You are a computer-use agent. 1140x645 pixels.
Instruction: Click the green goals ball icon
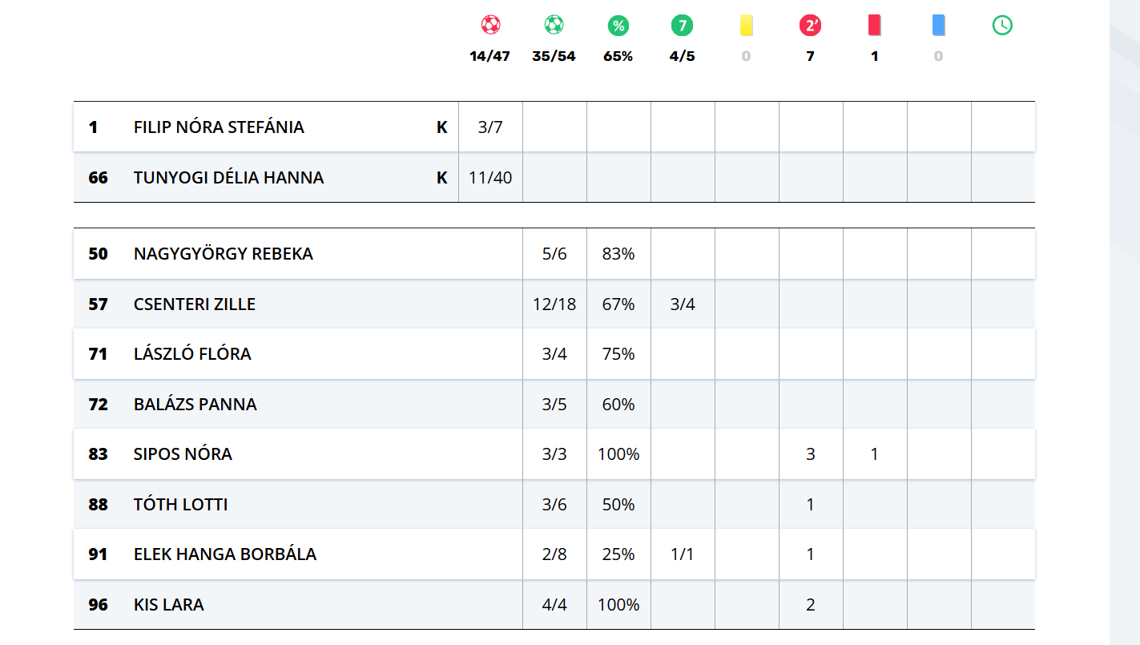coord(554,26)
